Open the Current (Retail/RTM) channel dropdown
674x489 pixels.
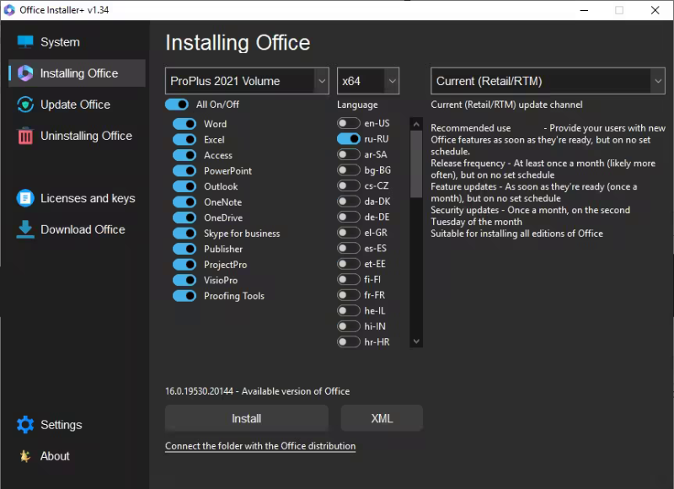click(x=549, y=81)
